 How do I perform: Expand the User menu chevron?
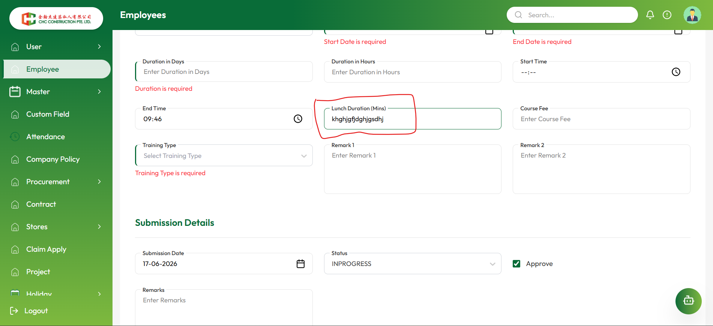(x=99, y=47)
